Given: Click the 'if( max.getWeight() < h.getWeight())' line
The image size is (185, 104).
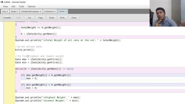Looking at the screenshot, I should point(46,75).
